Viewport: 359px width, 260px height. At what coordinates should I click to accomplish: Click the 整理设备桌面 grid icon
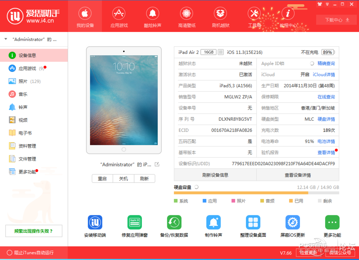[253, 222]
